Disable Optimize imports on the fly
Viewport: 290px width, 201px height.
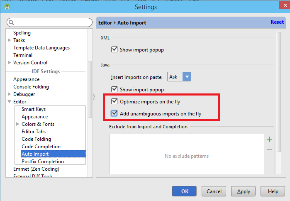click(114, 101)
